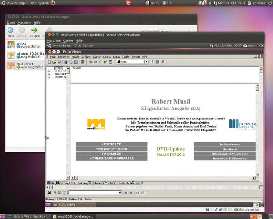273x219 pixels.
Task: Open guest Anwendungen menu inside the VM
Action: point(62,45)
